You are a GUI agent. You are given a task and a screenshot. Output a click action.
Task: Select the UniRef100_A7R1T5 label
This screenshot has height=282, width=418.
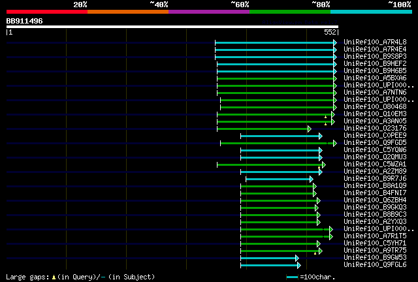pyautogui.click(x=375, y=236)
